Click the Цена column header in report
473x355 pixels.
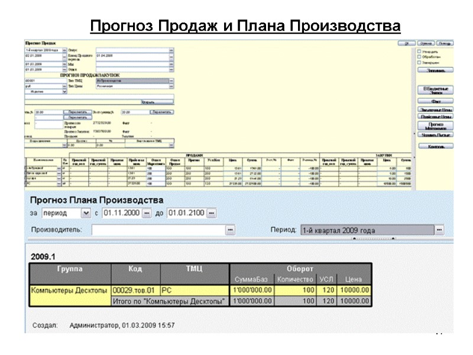point(353,279)
